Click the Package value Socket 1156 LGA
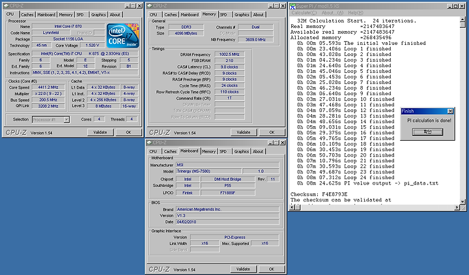469x275 pixels. tap(68, 39)
